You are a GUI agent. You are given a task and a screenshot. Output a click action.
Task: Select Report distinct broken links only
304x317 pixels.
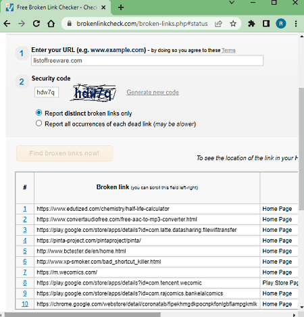click(x=39, y=113)
